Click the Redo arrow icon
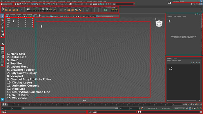Image resolution: width=203 pixels, height=114 pixels. 25,4
